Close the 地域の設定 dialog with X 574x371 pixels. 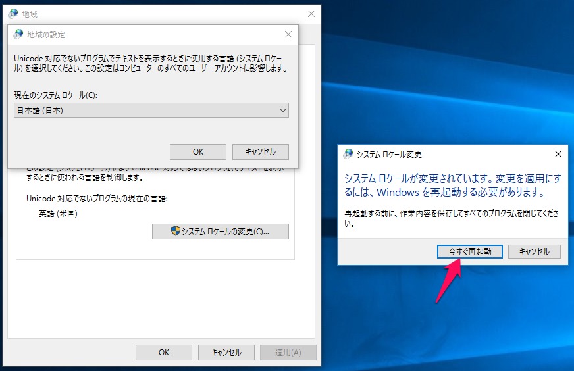pos(288,34)
